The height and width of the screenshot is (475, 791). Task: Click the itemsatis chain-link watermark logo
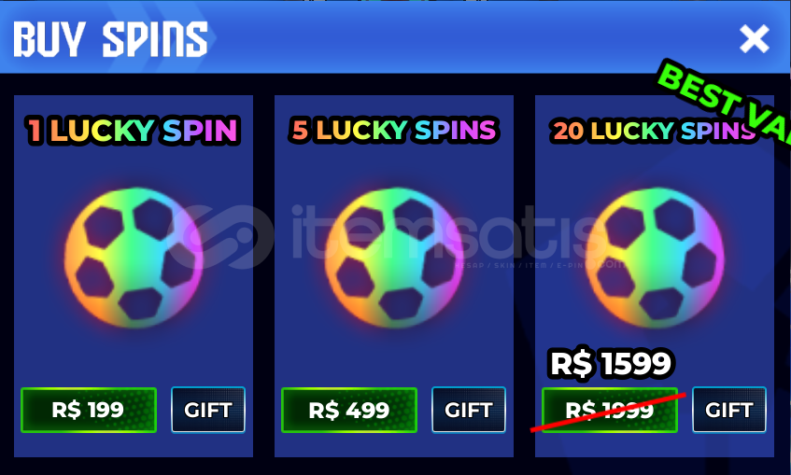[224, 236]
